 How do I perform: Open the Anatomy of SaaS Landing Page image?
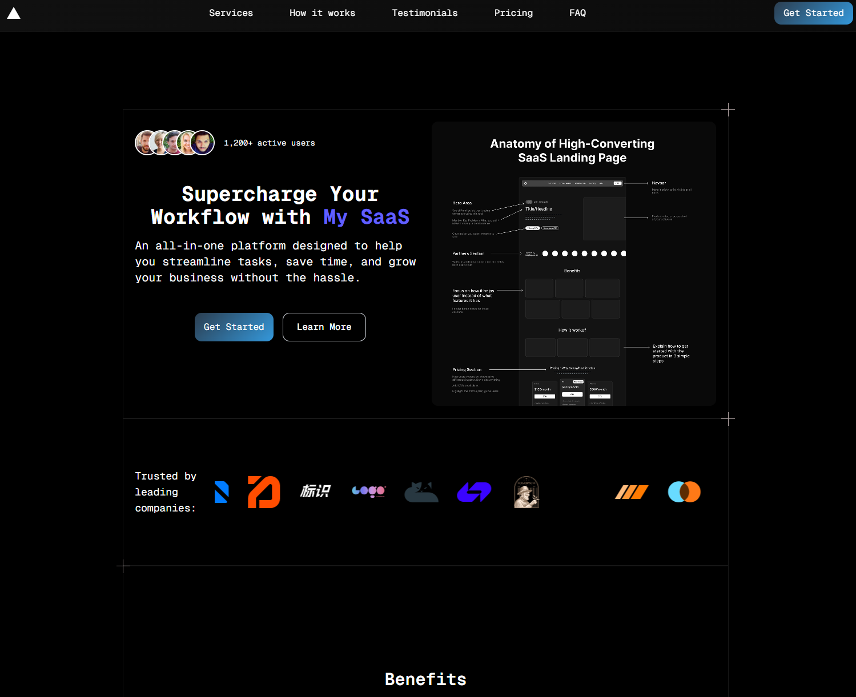(573, 264)
